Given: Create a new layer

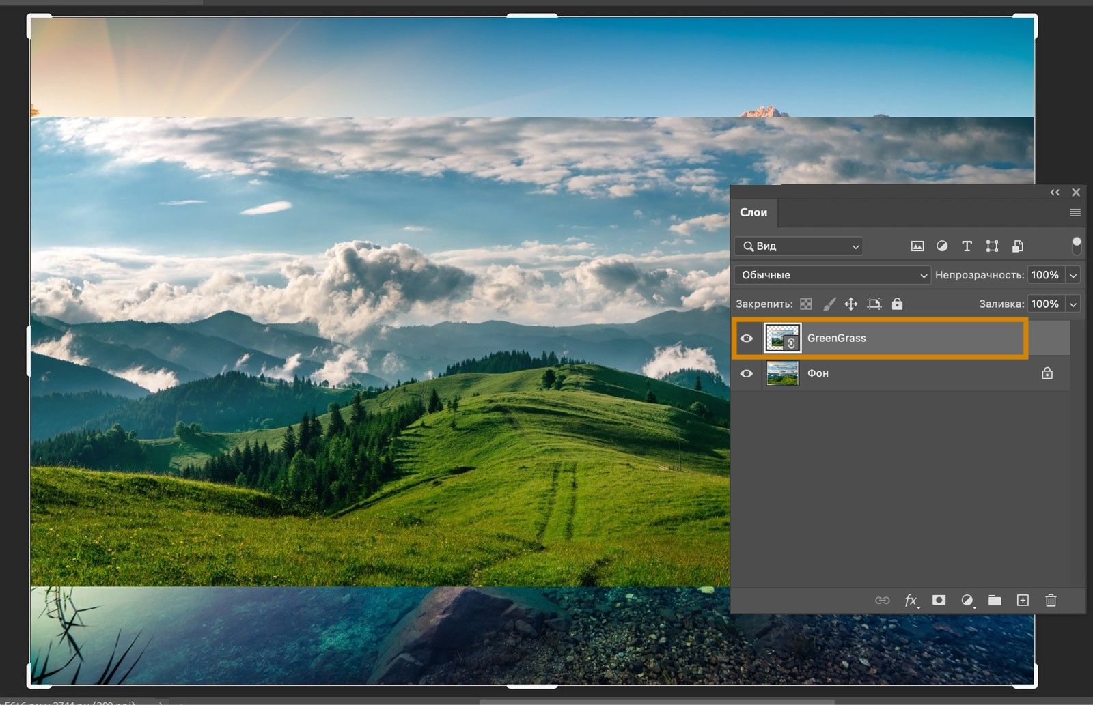Looking at the screenshot, I should click(1023, 601).
